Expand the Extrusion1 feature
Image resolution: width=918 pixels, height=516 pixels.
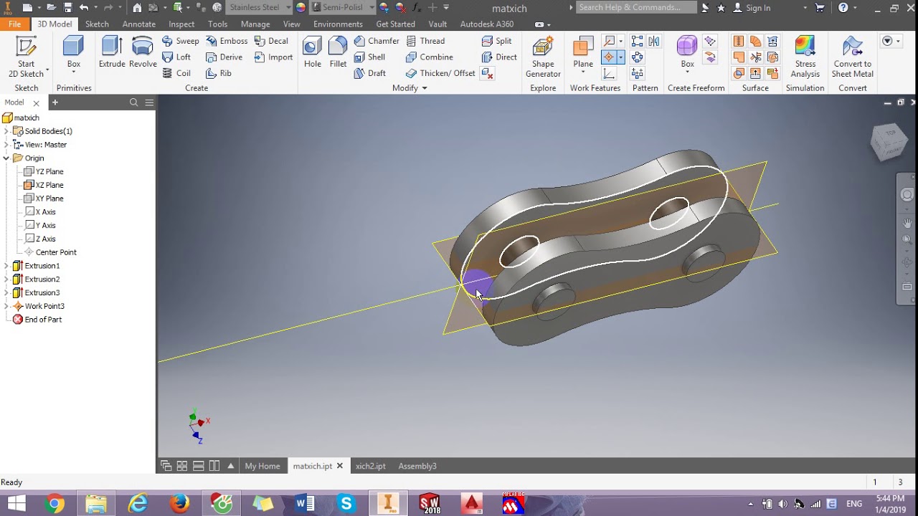6,266
